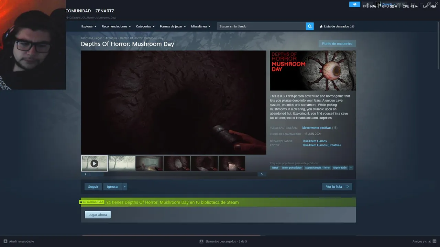Click the Depths Of Horror: Mushroom Day breadcrumb
Image resolution: width=440 pixels, height=247 pixels.
coord(142,38)
